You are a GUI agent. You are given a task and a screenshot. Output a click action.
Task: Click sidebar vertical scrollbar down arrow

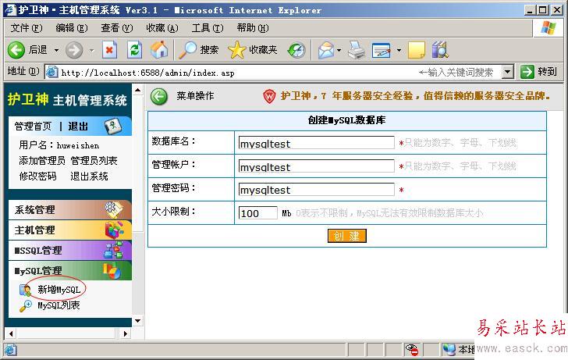point(138,321)
